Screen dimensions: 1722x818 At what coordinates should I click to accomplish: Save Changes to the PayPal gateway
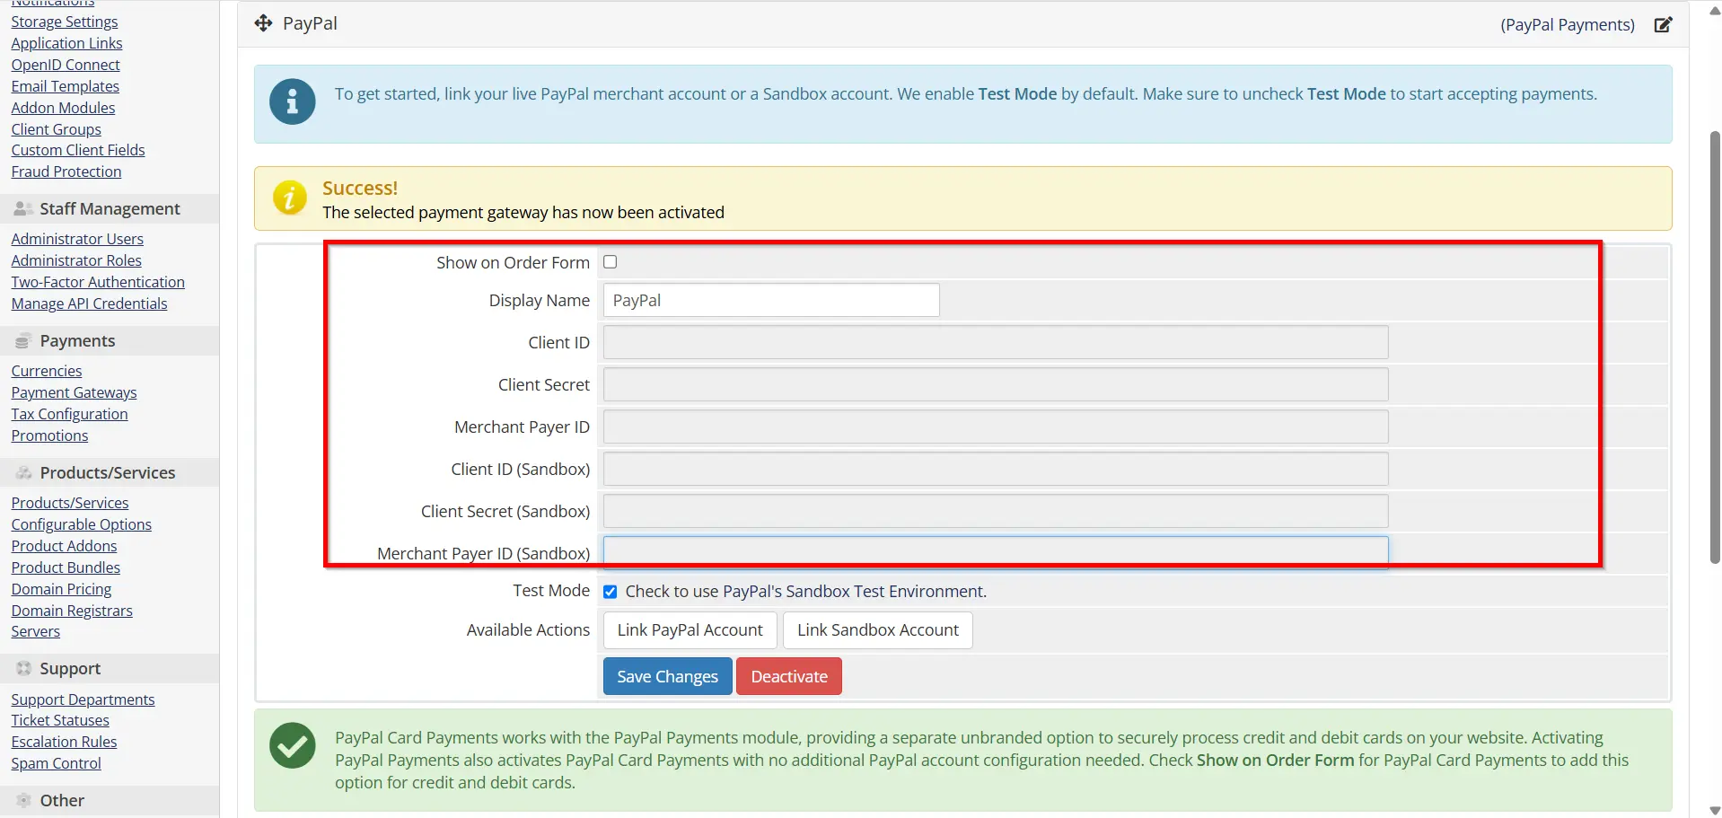click(667, 676)
